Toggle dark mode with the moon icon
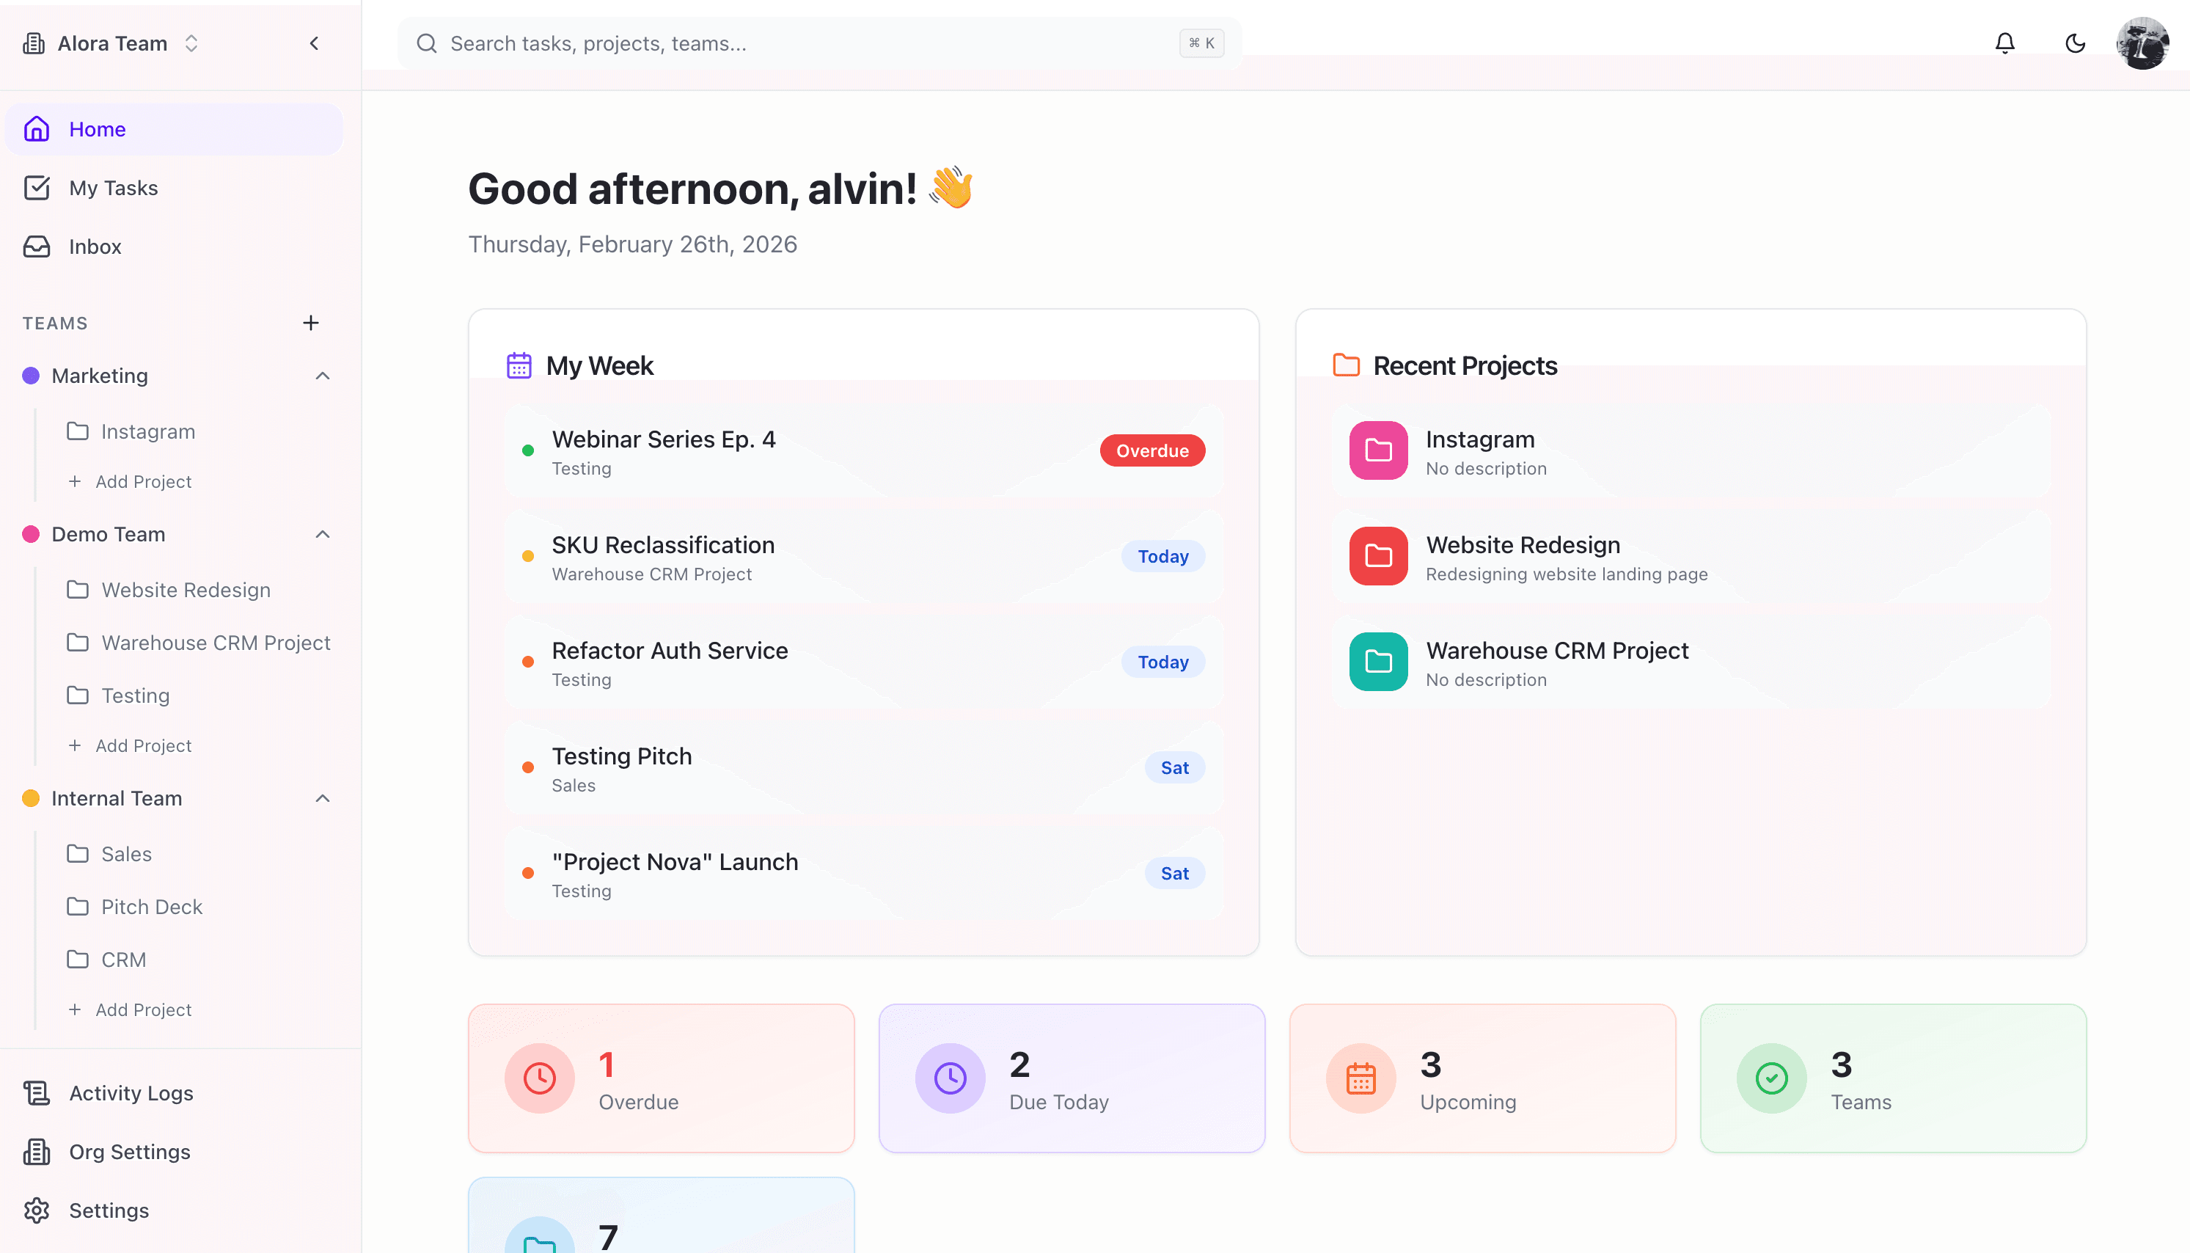Screen dimensions: 2190x1253 [2075, 42]
